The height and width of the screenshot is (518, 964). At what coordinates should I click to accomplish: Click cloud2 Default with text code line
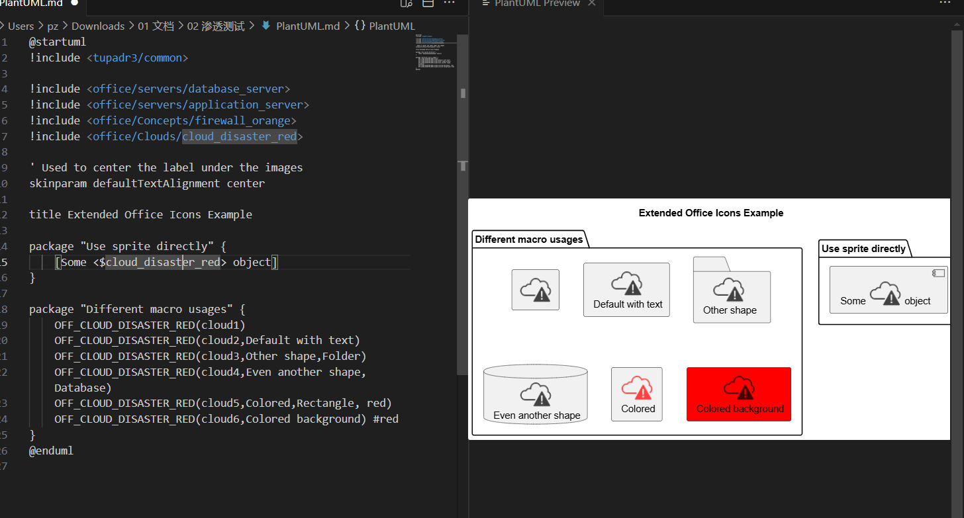207,340
